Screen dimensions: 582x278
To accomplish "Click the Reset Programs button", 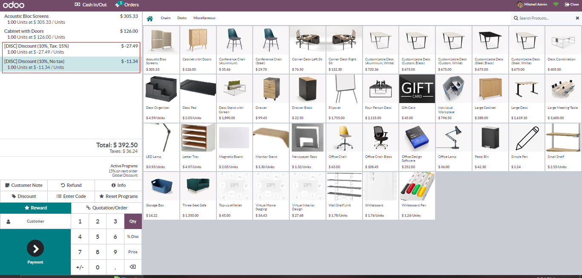I will [118, 196].
